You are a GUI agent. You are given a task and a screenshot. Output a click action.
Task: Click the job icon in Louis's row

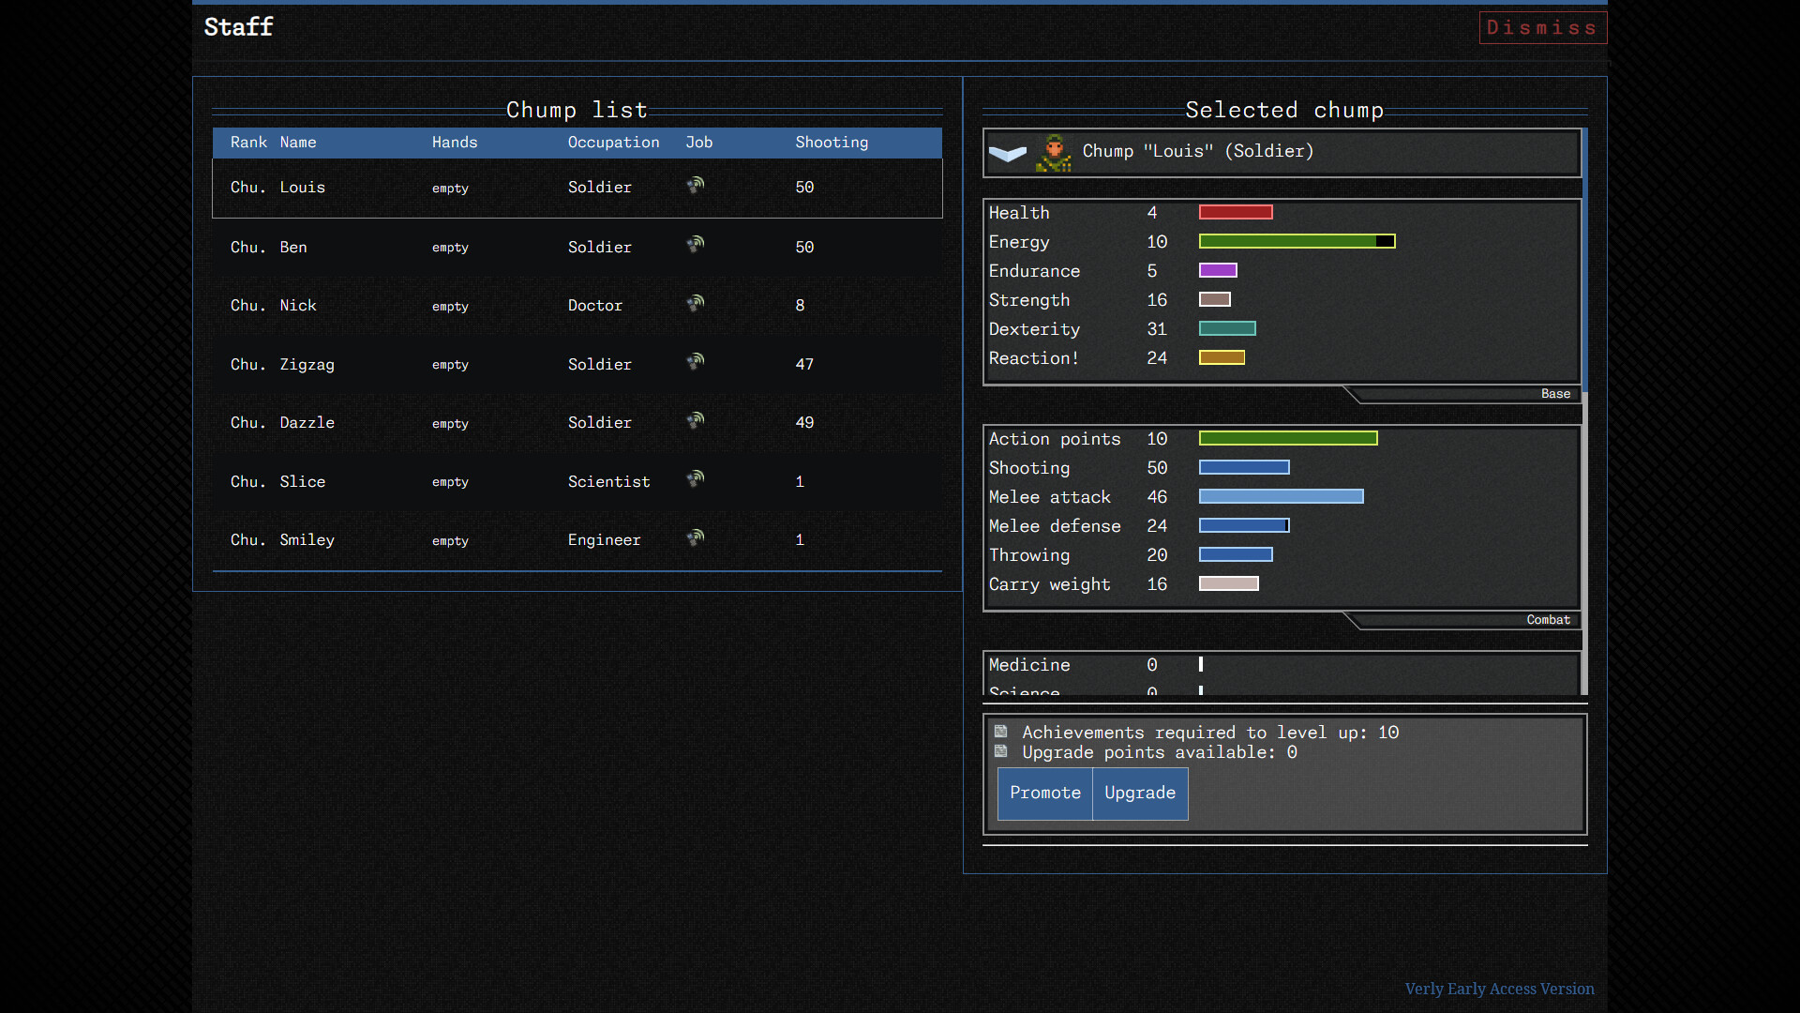[695, 186]
